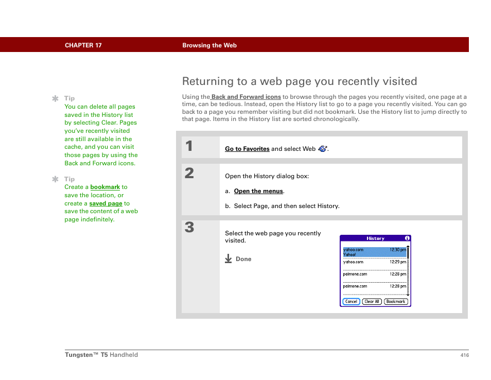
Task: Select the last palmone.com 12:28 pm entry
Action: pyautogui.click(x=375, y=286)
